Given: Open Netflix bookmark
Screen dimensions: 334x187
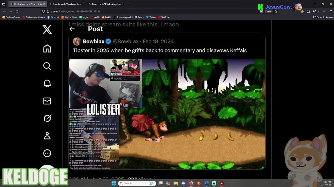Looking at the screenshot, I should (x=95, y=17).
